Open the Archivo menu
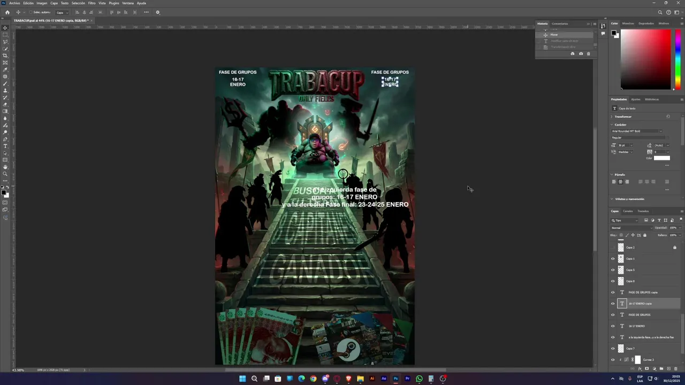Image resolution: width=685 pixels, height=385 pixels. [x=14, y=3]
